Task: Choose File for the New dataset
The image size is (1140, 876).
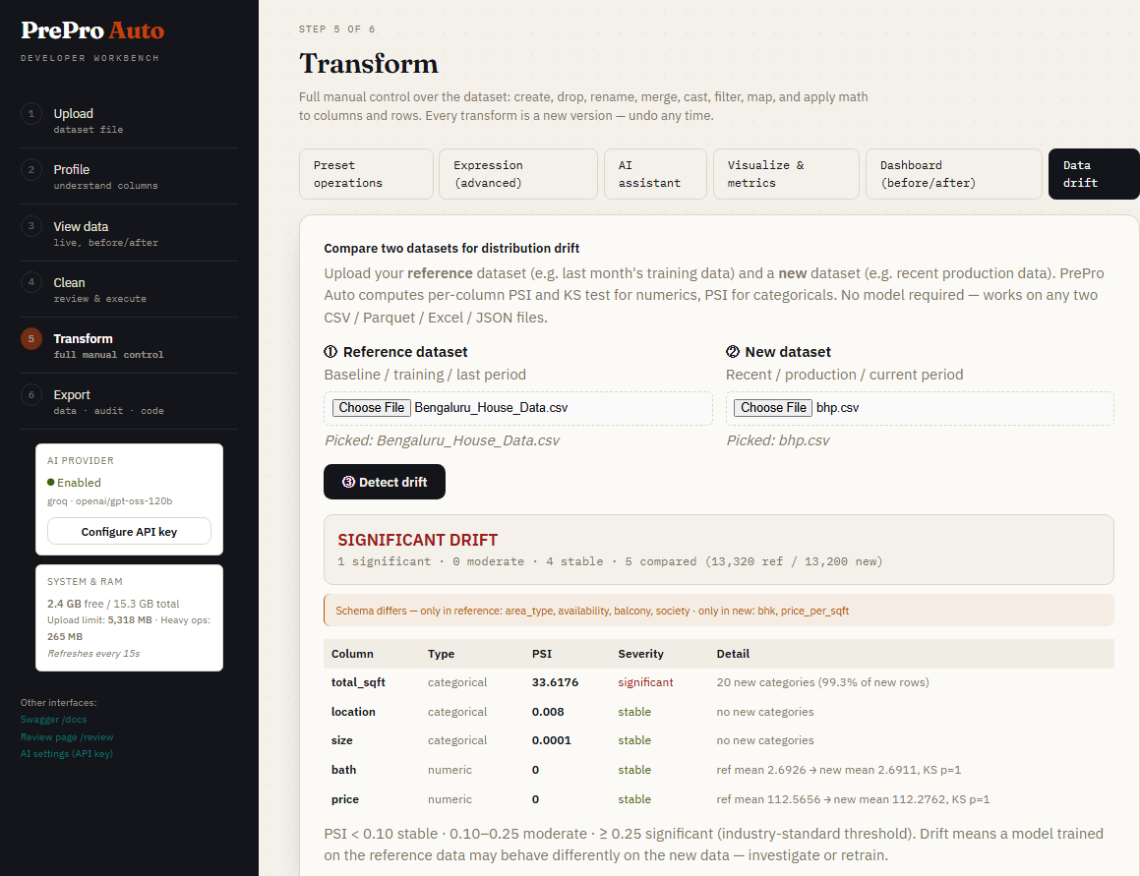Action: (773, 408)
